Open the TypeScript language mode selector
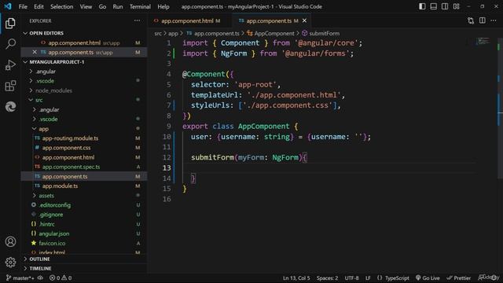Image resolution: width=503 pixels, height=283 pixels. pos(397,277)
